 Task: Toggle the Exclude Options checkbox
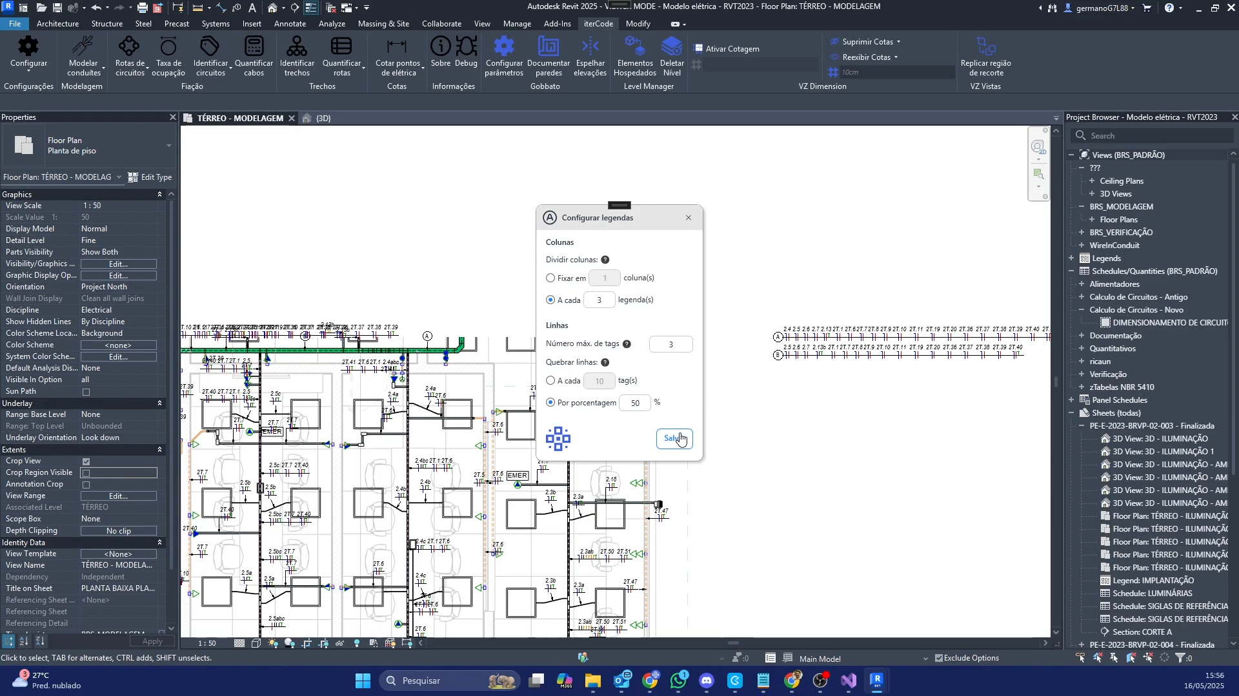coord(939,658)
